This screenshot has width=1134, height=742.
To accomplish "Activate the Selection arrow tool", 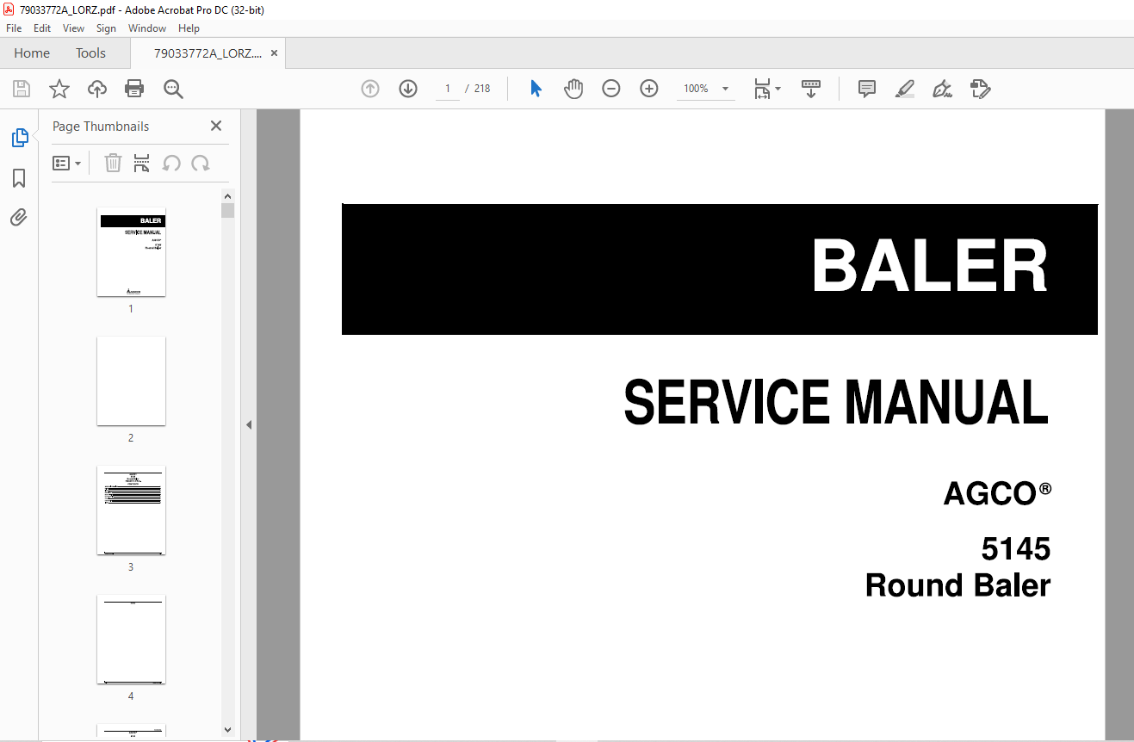I will click(x=536, y=89).
